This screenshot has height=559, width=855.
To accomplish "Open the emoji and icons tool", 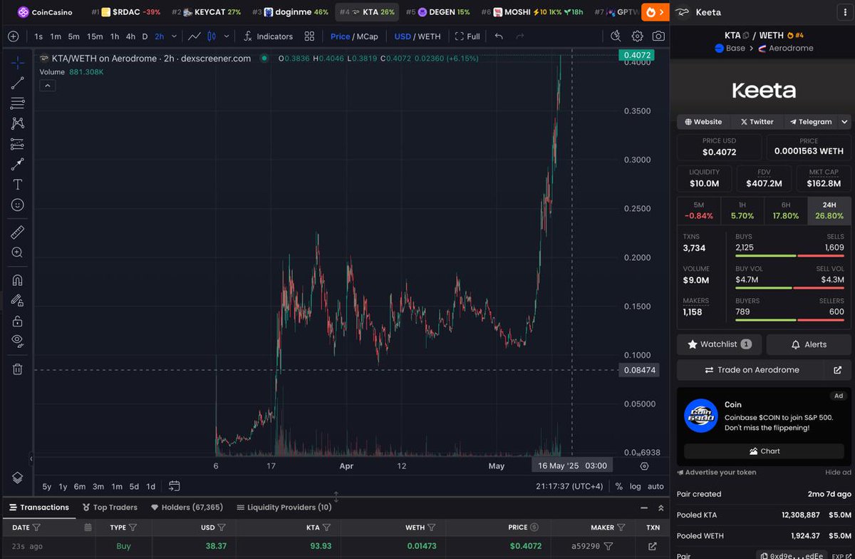I will coord(17,205).
